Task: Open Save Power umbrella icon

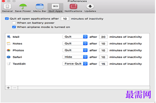Action: click(23, 6)
